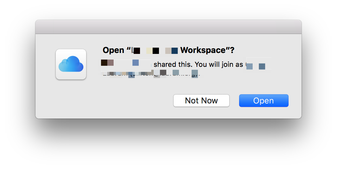
Task: Click the Not Now button
Action: [x=201, y=101]
